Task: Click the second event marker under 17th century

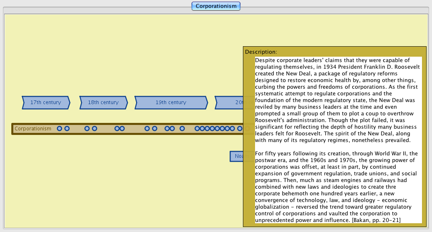Action: (x=67, y=129)
